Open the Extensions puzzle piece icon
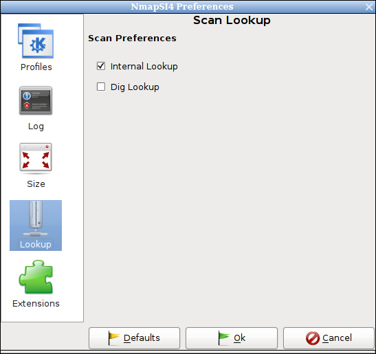Screen dimensions: 376x354 point(36,277)
